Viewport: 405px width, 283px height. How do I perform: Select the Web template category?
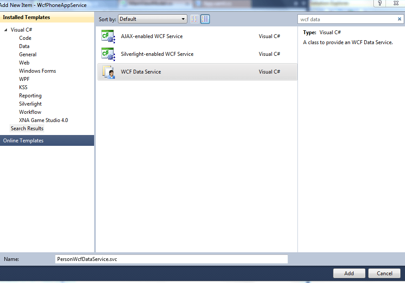(x=24, y=63)
